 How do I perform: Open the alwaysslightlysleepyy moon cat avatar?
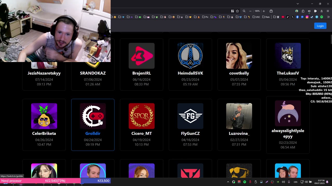[x=288, y=113]
